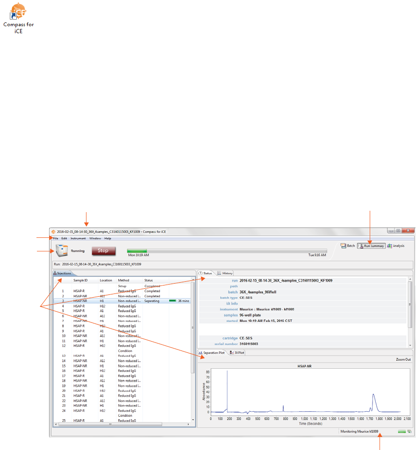
Task: Click the Maurice instrument icon beside Running
Action: [62, 250]
